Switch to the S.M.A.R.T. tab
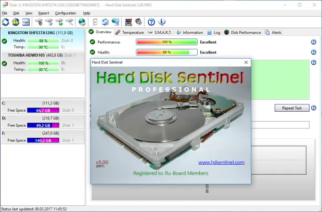The width and height of the screenshot is (322, 212). click(160, 32)
